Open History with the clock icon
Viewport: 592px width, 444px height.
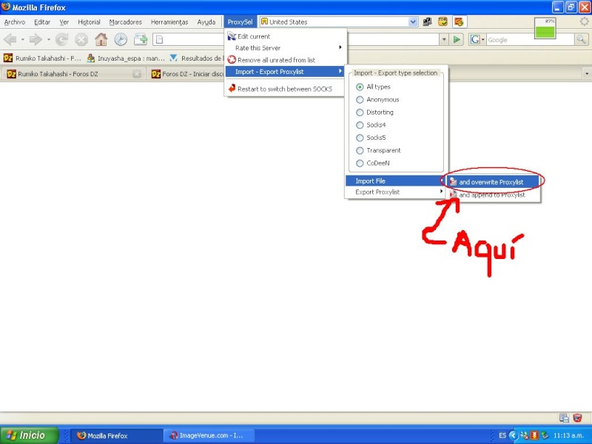[x=121, y=39]
